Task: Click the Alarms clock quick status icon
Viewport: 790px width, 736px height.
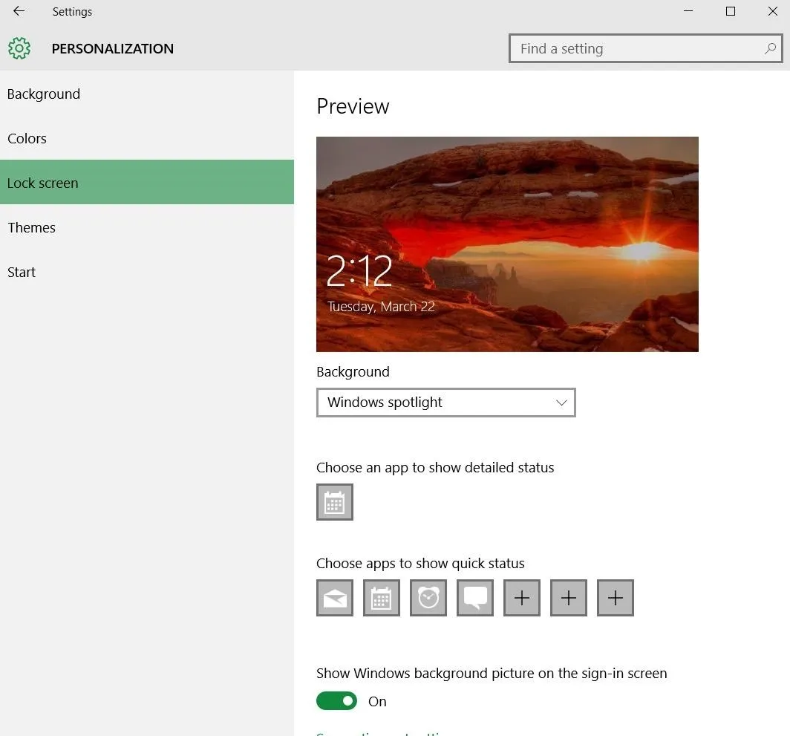Action: 428,598
